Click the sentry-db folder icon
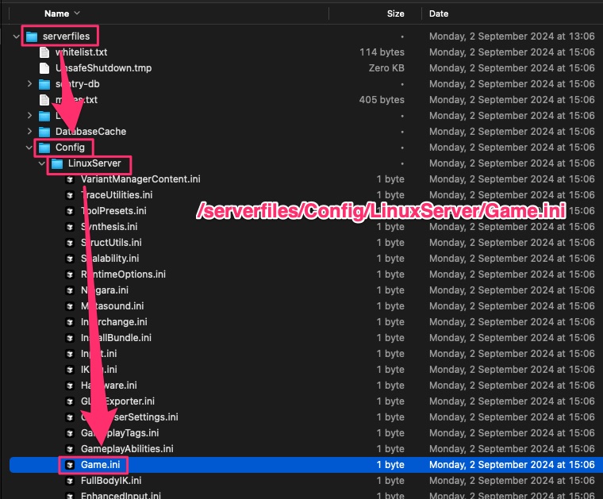The image size is (603, 499). 44,84
